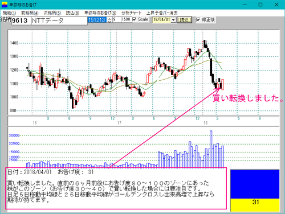
Task: Click the year label 16 on time axis
Action: pyautogui.click(x=35, y=123)
